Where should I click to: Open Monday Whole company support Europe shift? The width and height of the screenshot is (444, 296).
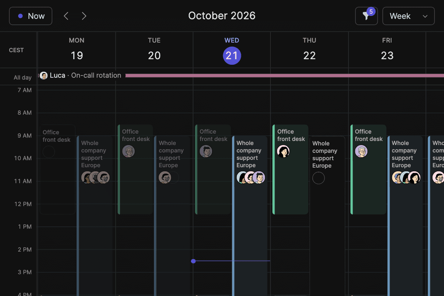95,216
